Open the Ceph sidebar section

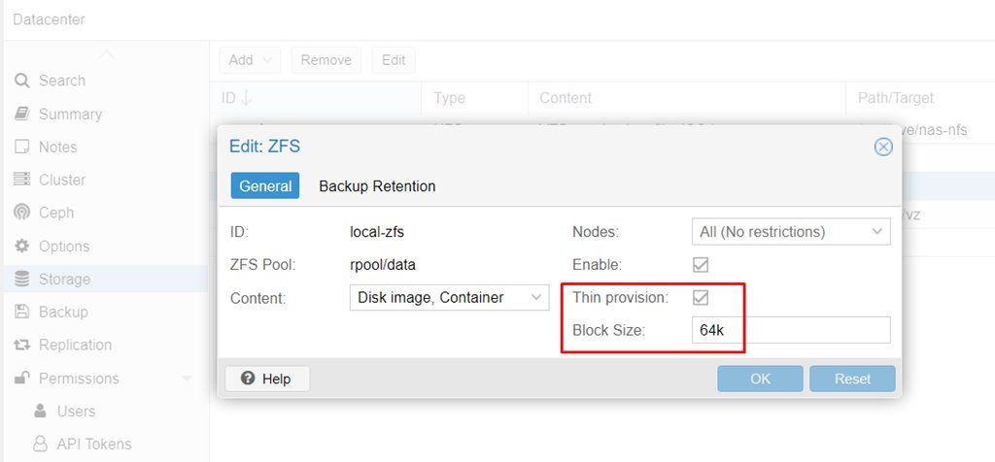[x=56, y=213]
